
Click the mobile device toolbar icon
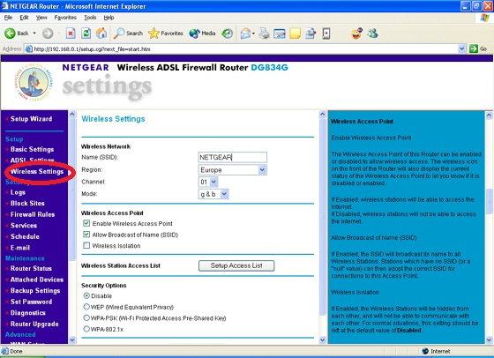pos(326,33)
